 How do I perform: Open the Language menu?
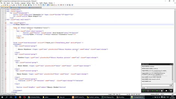[23, 3]
